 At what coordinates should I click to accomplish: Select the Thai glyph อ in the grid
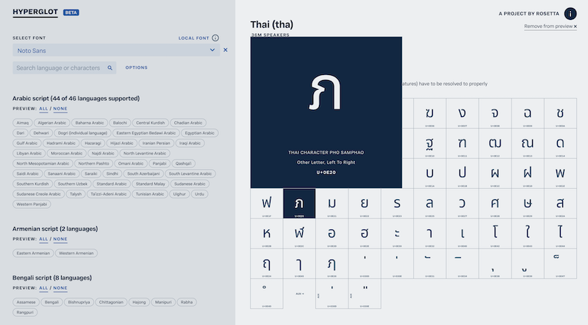332,233
